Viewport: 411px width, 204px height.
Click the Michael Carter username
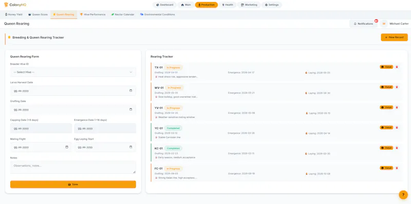tap(399, 24)
